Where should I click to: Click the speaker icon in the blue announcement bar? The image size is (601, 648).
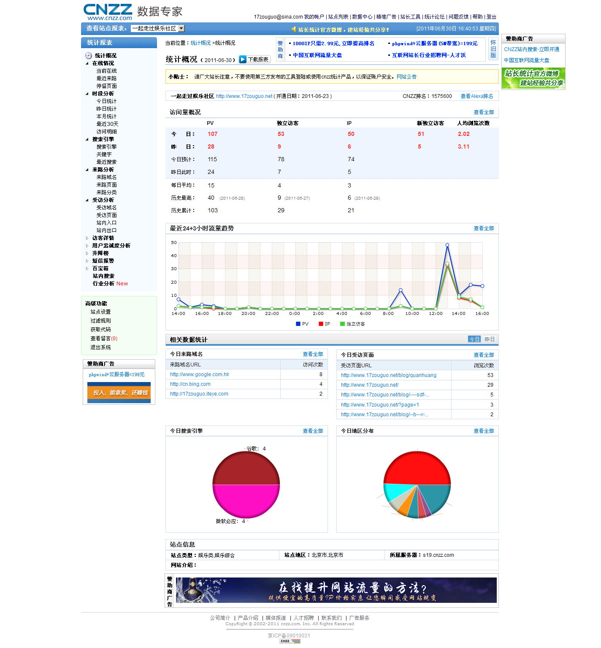[294, 29]
